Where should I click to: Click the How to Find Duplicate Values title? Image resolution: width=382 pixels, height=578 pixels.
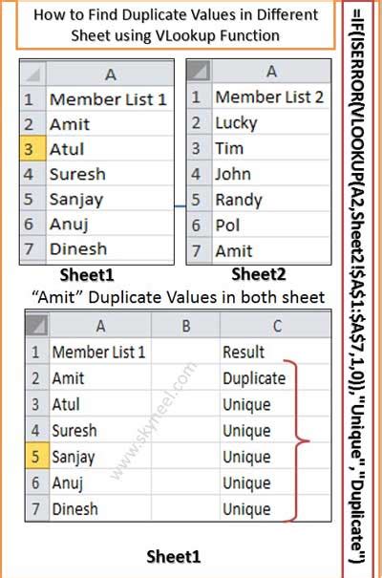click(176, 25)
